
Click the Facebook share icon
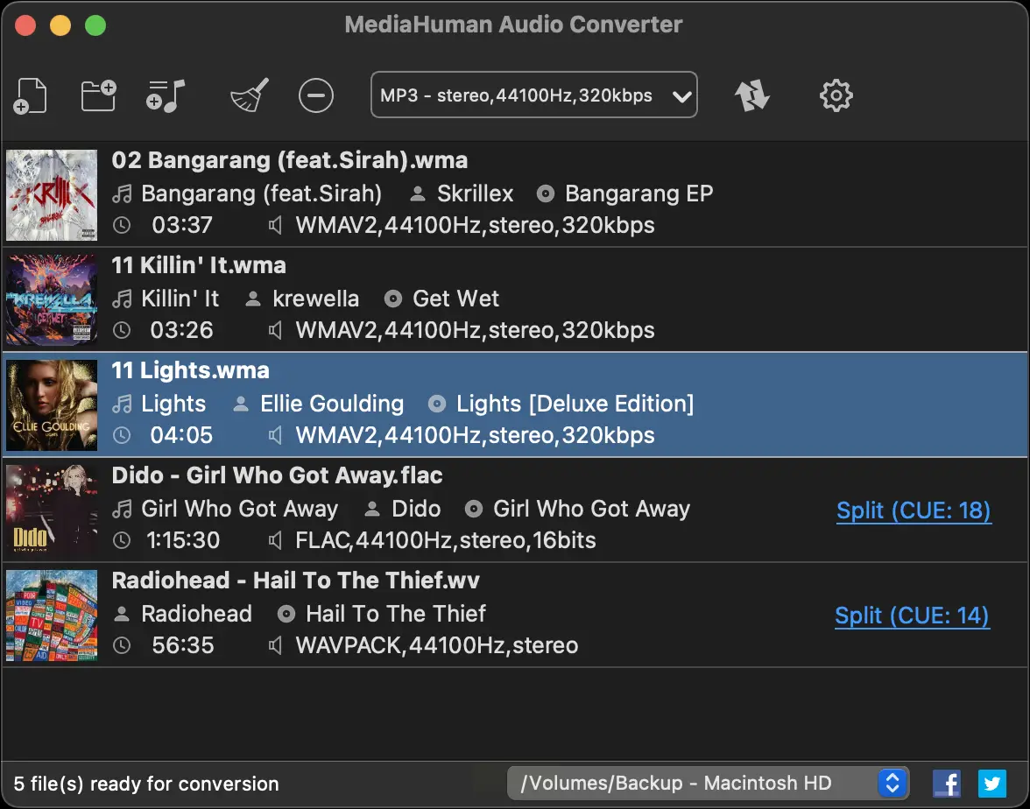coord(947,783)
